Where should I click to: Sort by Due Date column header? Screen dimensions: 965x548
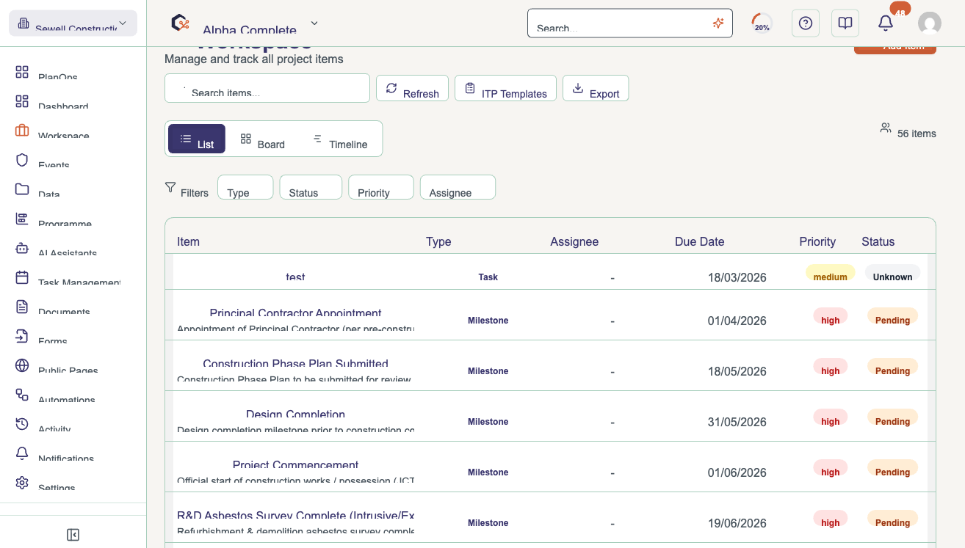click(700, 241)
